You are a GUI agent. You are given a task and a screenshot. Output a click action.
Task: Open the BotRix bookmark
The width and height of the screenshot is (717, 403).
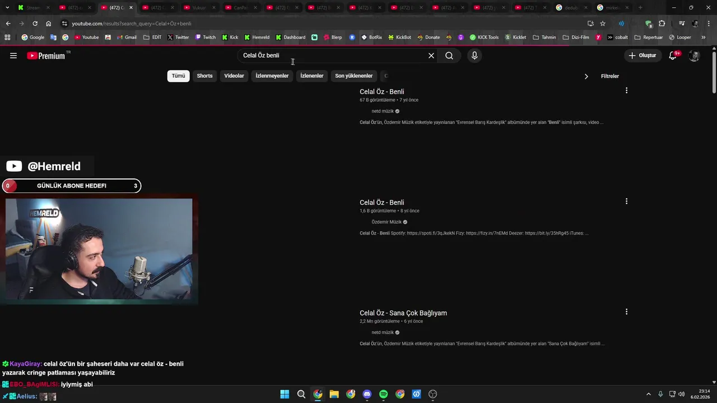372,38
